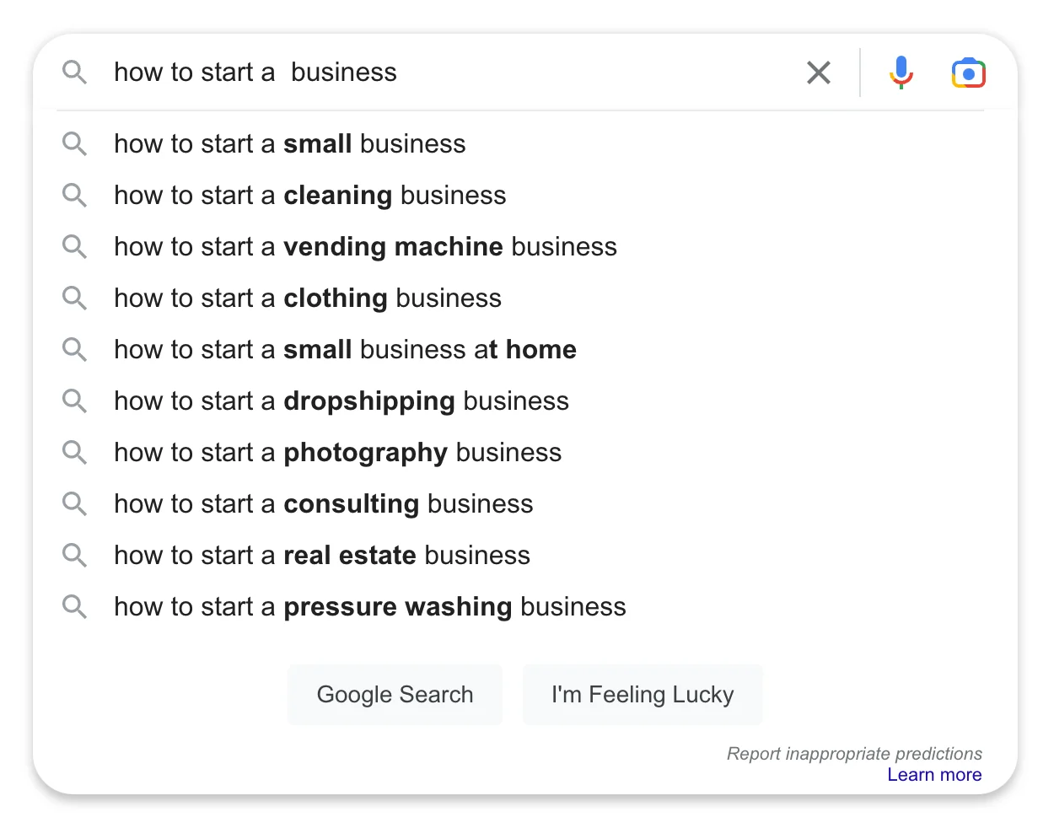Pick 'small business at home' suggestion
This screenshot has width=1054, height=828.
345,350
